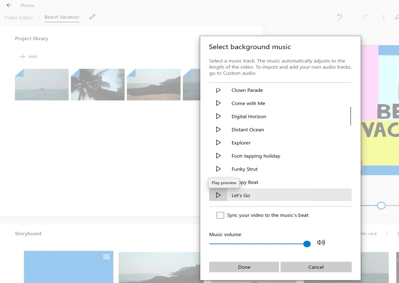Viewport: 399px width, 283px height.
Task: Play preview of Clown Parade
Action: click(218, 90)
